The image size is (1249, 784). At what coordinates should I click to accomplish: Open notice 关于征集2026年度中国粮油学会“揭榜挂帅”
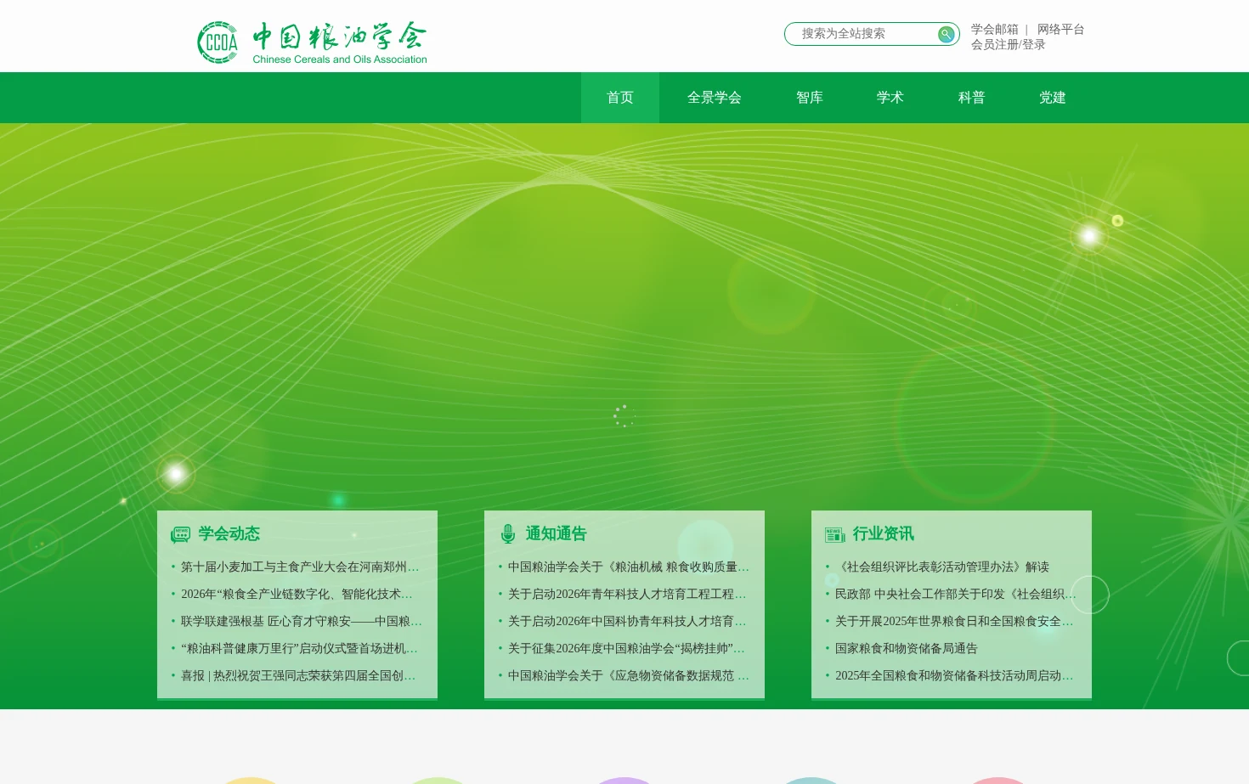click(x=626, y=648)
